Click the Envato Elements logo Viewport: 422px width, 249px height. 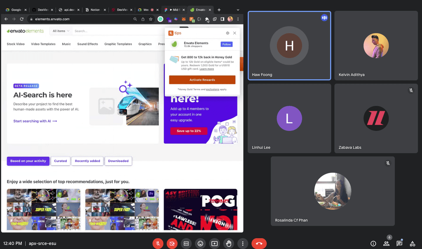click(x=25, y=31)
